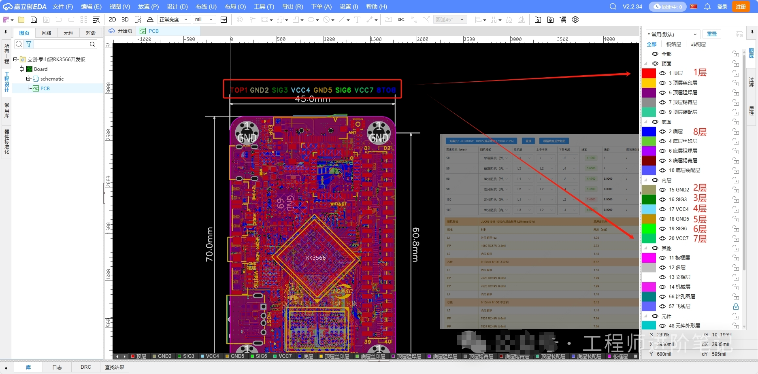The height and width of the screenshot is (374, 758).
Task: Select the PCB item in the project tree
Action: [45, 89]
